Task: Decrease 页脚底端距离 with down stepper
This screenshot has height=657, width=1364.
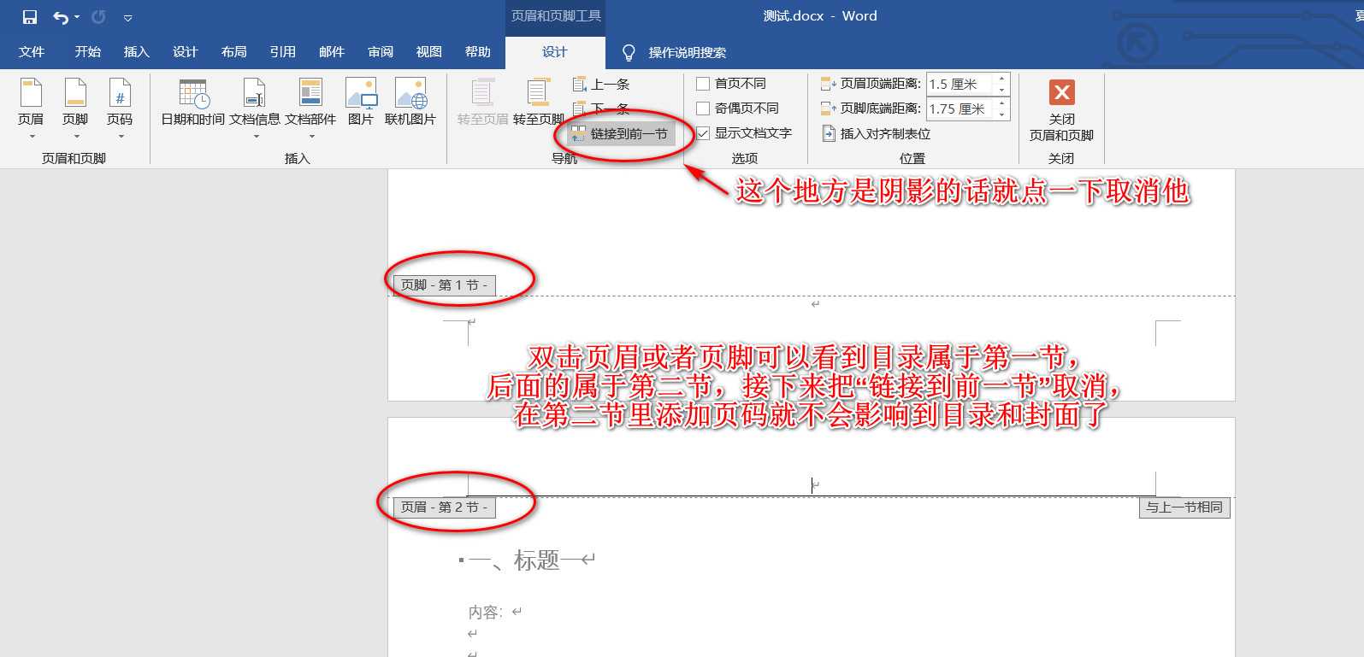Action: coord(1002,114)
